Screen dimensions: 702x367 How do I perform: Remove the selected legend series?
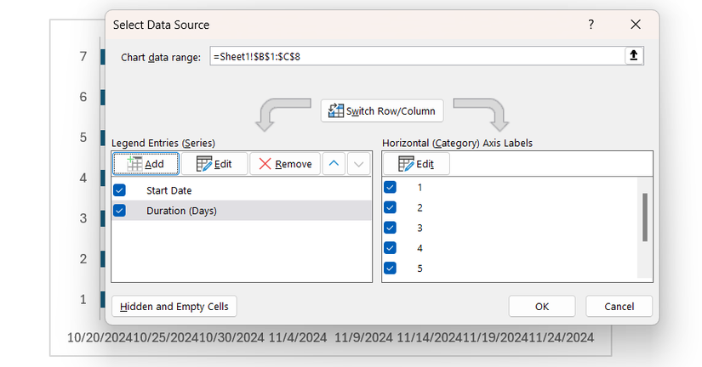coord(286,164)
